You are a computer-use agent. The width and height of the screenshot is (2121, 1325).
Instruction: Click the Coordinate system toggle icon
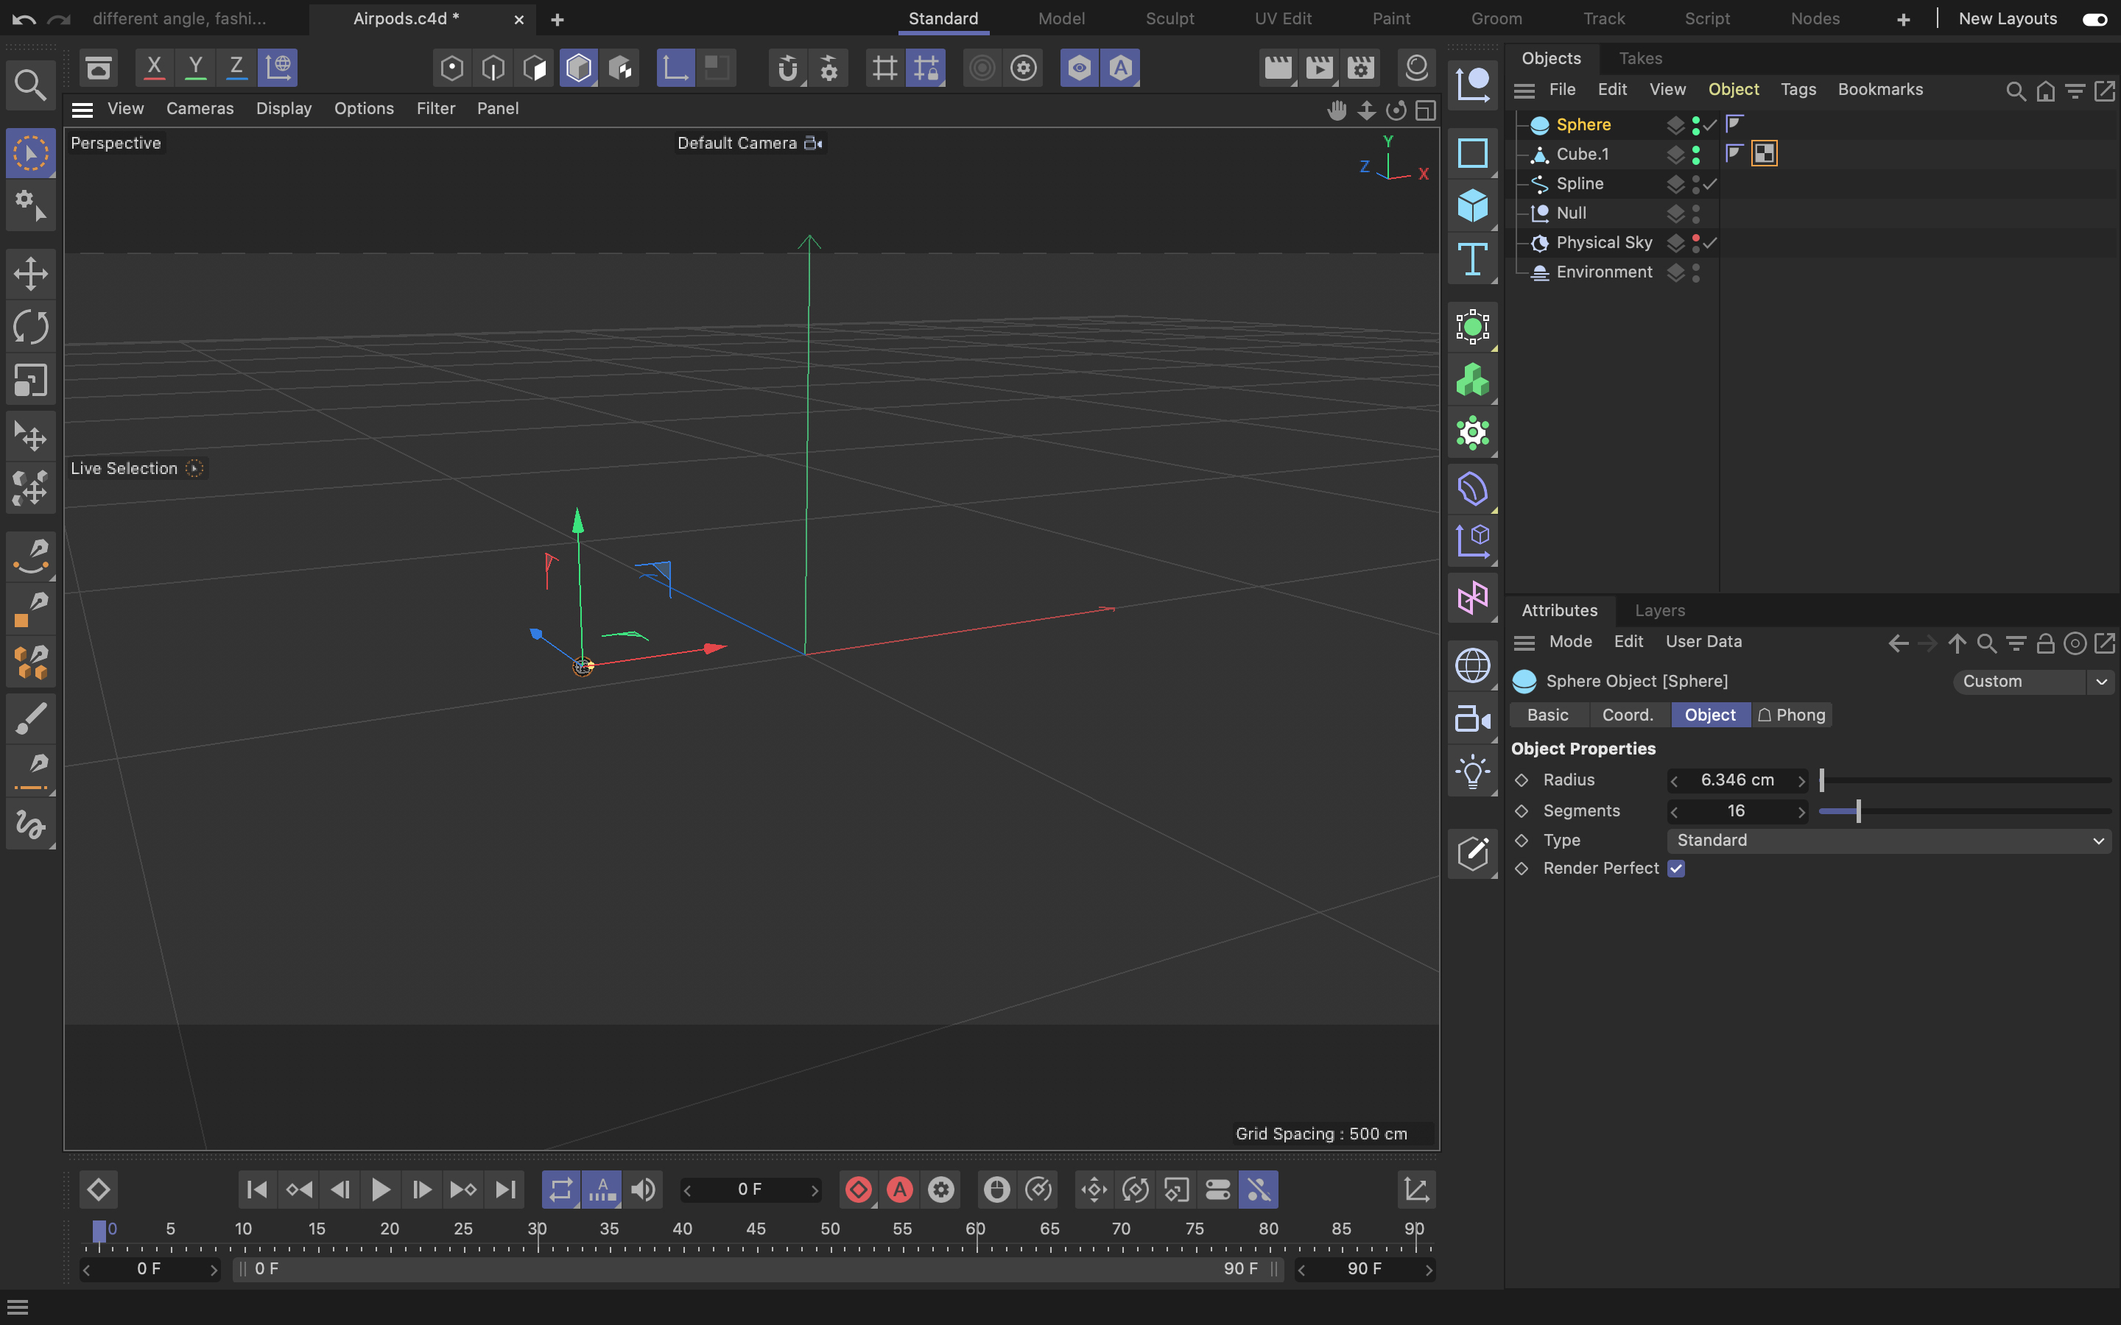[278, 66]
